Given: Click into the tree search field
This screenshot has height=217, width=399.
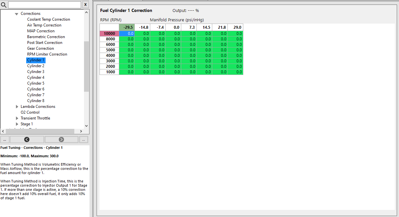Looking at the screenshot, I should pyautogui.click(x=45, y=5).
